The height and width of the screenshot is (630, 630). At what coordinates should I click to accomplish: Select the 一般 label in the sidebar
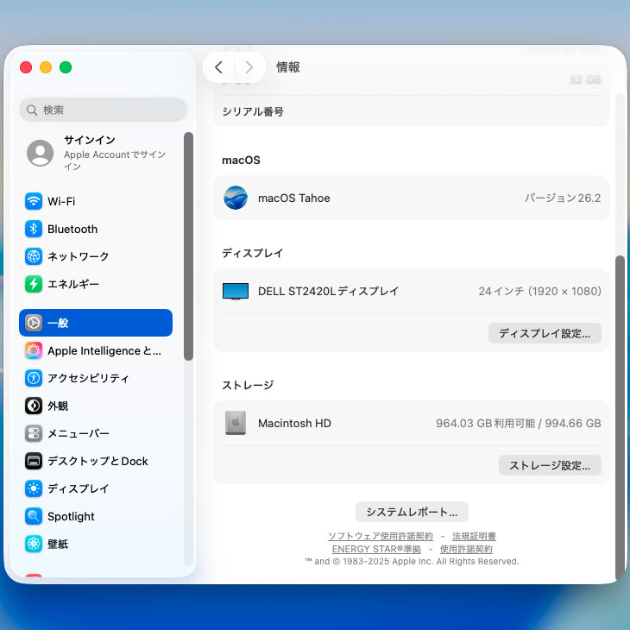tap(58, 323)
